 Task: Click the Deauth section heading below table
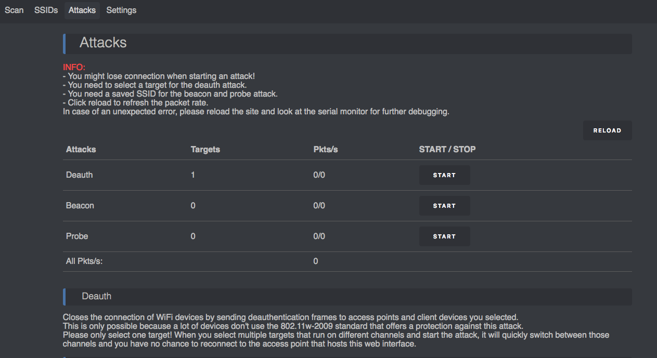96,296
